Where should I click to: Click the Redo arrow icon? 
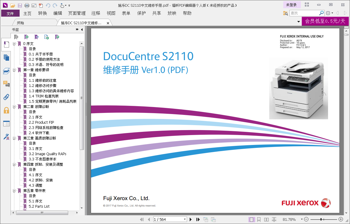(x=55, y=5)
